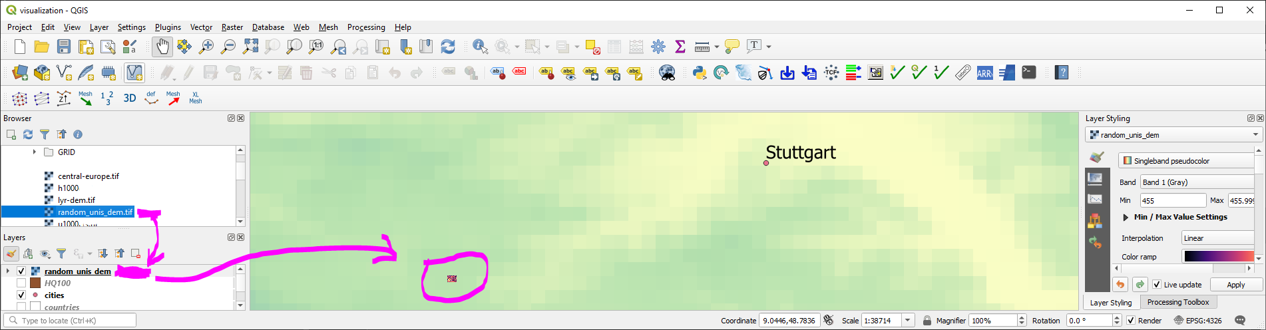The image size is (1266, 330).
Task: Click the TCF plugin icon
Action: 831,73
